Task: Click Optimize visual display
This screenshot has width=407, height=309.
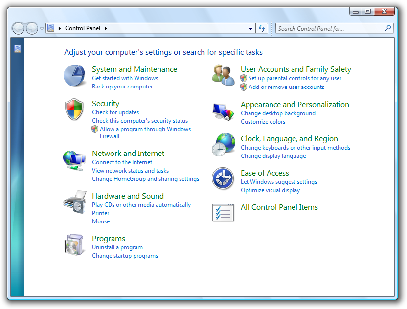Action: click(270, 190)
